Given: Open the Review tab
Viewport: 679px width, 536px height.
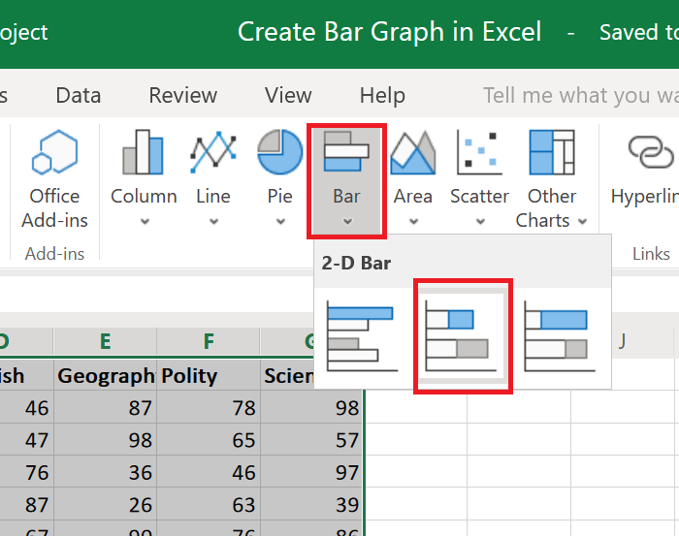Looking at the screenshot, I should point(182,95).
